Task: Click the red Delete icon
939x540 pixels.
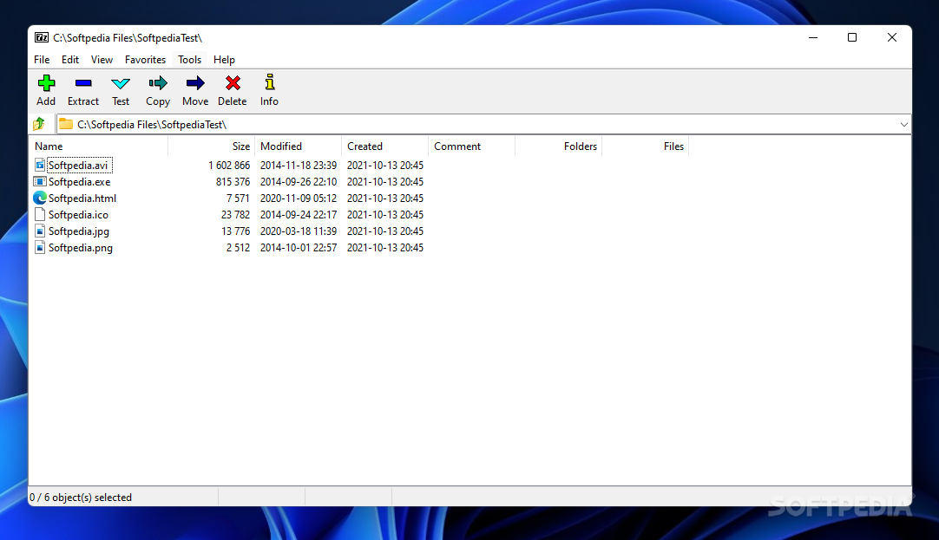Action: (x=233, y=83)
